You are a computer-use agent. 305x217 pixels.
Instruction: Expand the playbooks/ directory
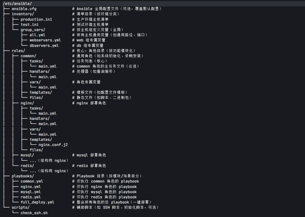(x=23, y=176)
